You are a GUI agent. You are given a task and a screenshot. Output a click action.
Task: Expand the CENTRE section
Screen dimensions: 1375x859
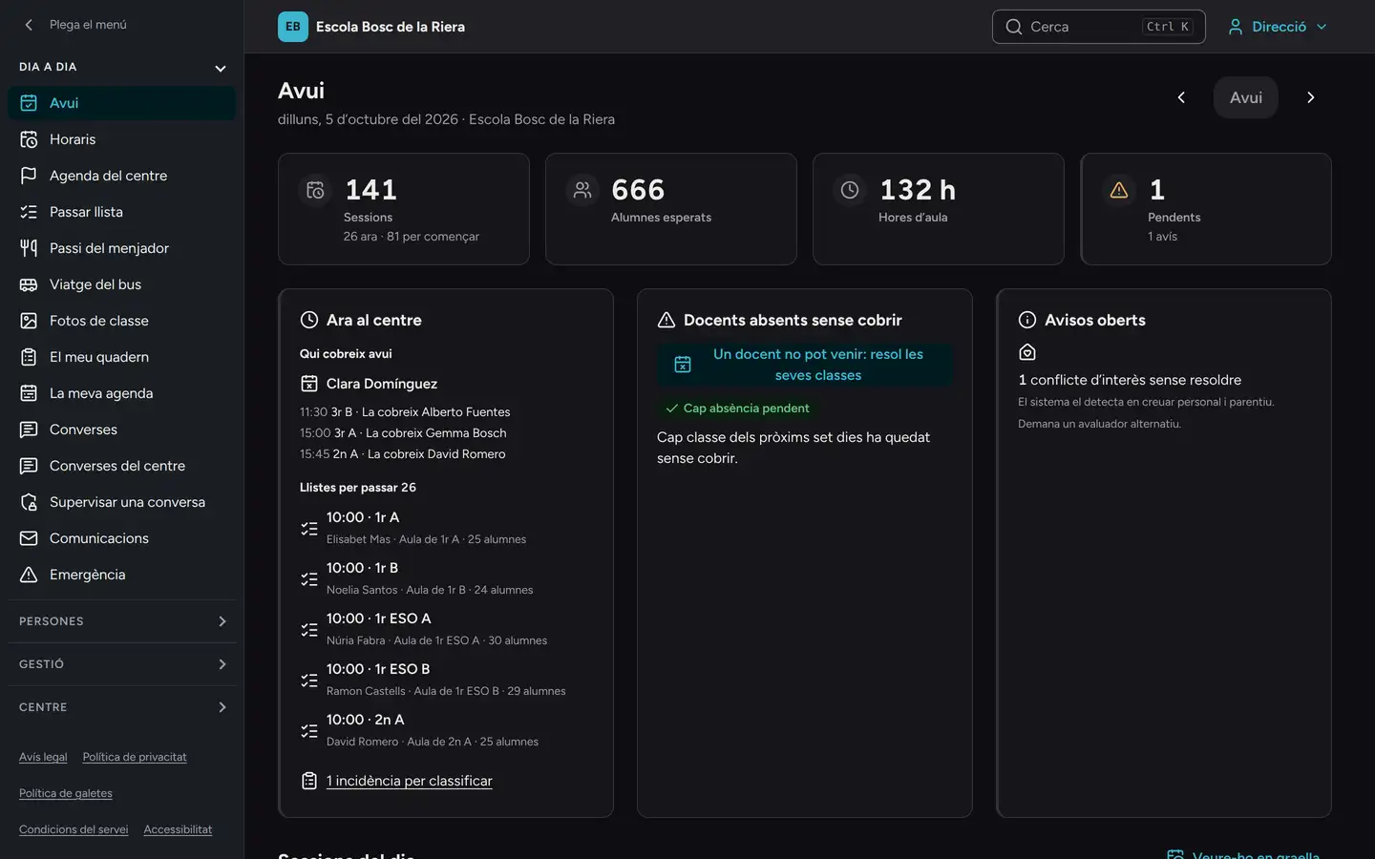coord(122,707)
